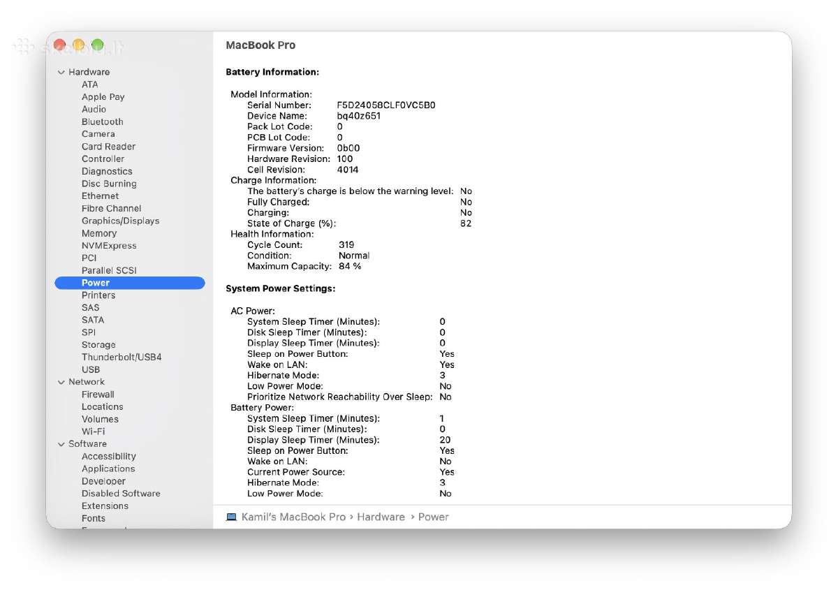Viewport: 838px width, 590px height.
Task: Open Wi-Fi under Network
Action: [x=93, y=432]
